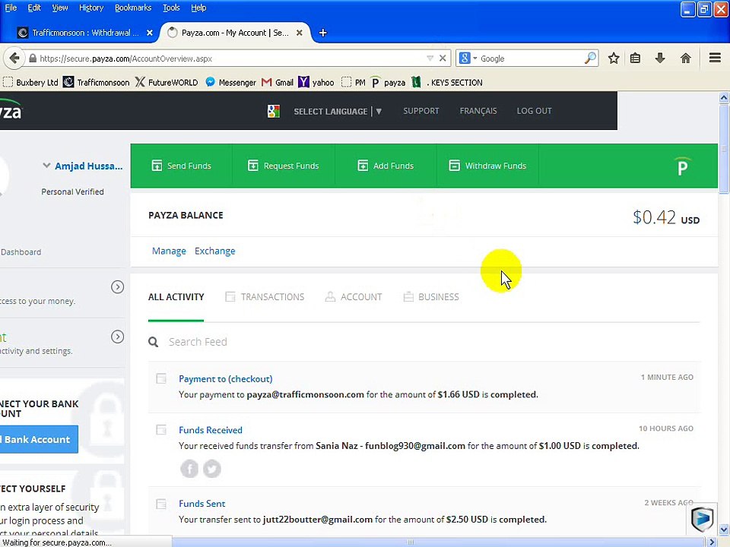Switch site to Français
Image resolution: width=730 pixels, height=547 pixels.
point(478,111)
